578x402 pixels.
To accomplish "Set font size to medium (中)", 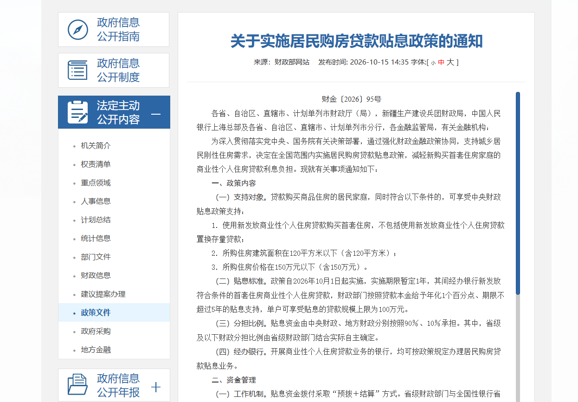I will [441, 62].
